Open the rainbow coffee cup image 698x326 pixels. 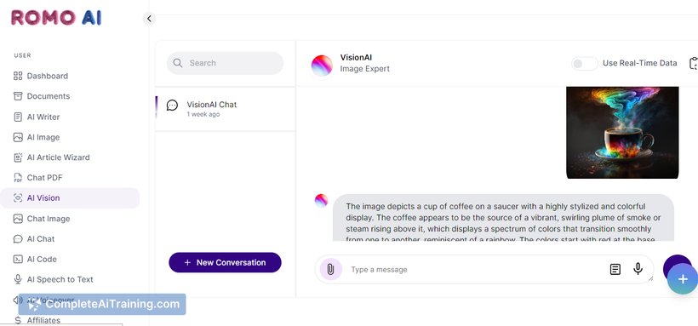click(622, 133)
